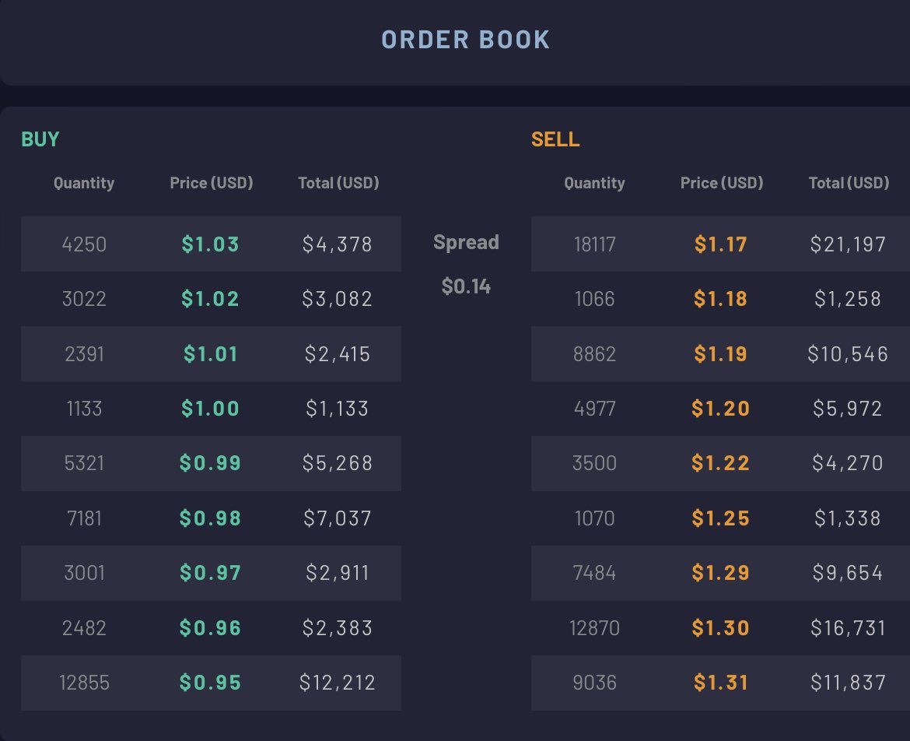Click sell price $1.18
The image size is (910, 741).
point(721,298)
